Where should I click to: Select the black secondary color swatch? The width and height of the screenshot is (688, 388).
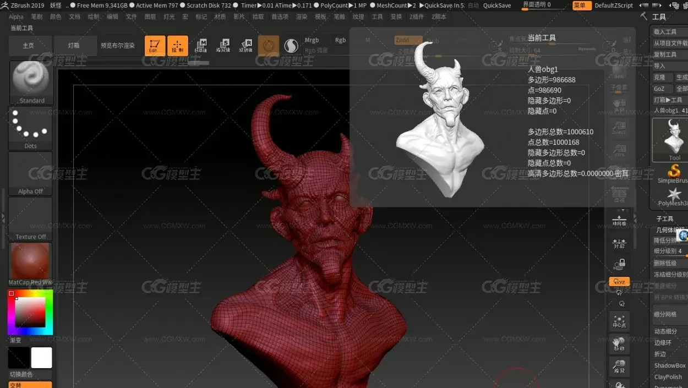tap(19, 358)
